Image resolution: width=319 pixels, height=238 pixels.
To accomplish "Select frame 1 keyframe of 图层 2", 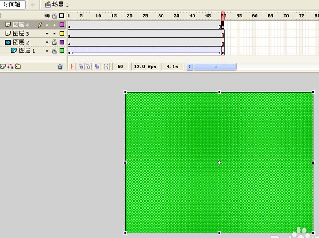I will pyautogui.click(x=70, y=42).
